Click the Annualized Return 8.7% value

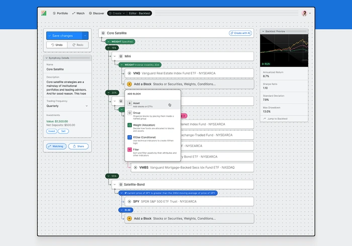click(266, 76)
